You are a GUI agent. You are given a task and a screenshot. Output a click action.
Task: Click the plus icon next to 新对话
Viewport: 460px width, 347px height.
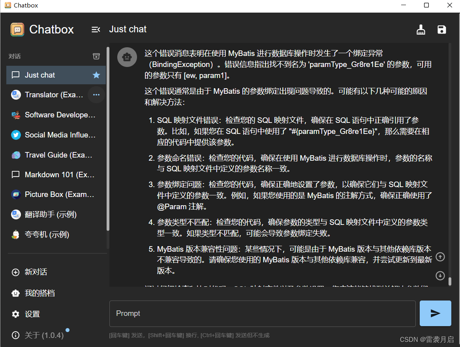[15, 272]
